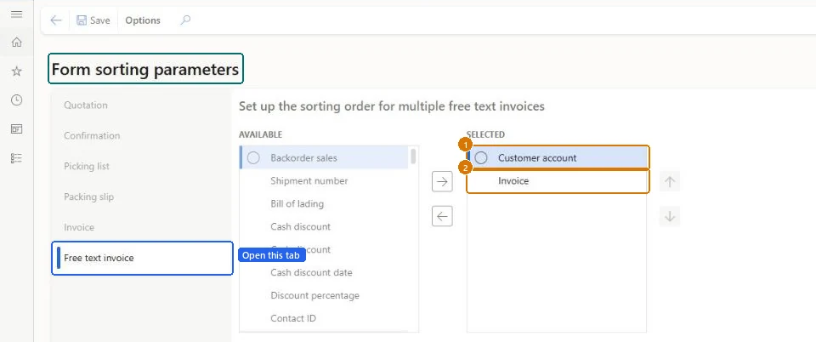Move field back with left arrow button
The width and height of the screenshot is (816, 342).
[442, 216]
